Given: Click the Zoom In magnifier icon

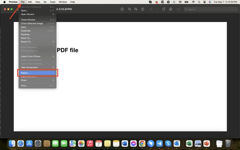Looking at the screenshot, I should 136,9.
